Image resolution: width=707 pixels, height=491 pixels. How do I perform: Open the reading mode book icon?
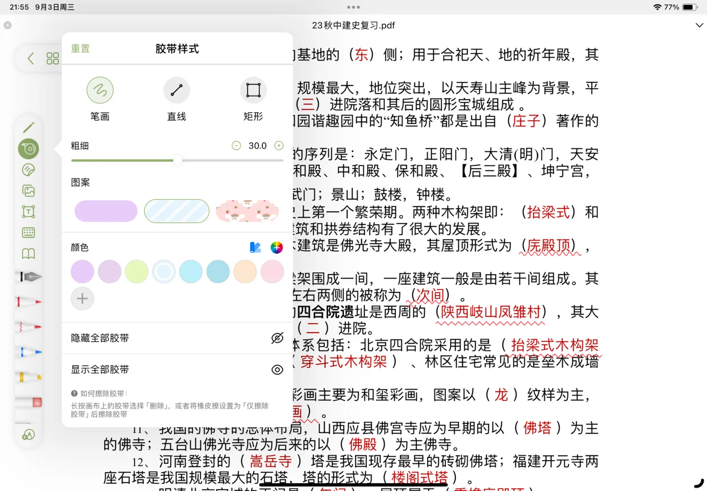[28, 253]
